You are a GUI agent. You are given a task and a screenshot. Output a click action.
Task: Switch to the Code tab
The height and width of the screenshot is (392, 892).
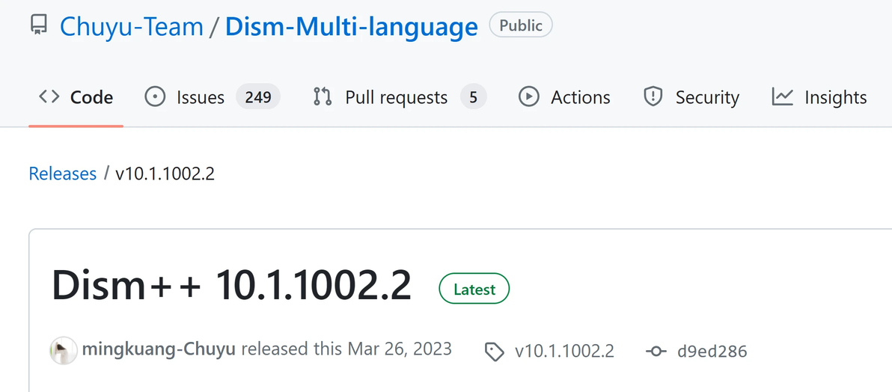coord(76,97)
